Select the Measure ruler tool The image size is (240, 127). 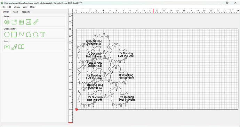pos(35,22)
